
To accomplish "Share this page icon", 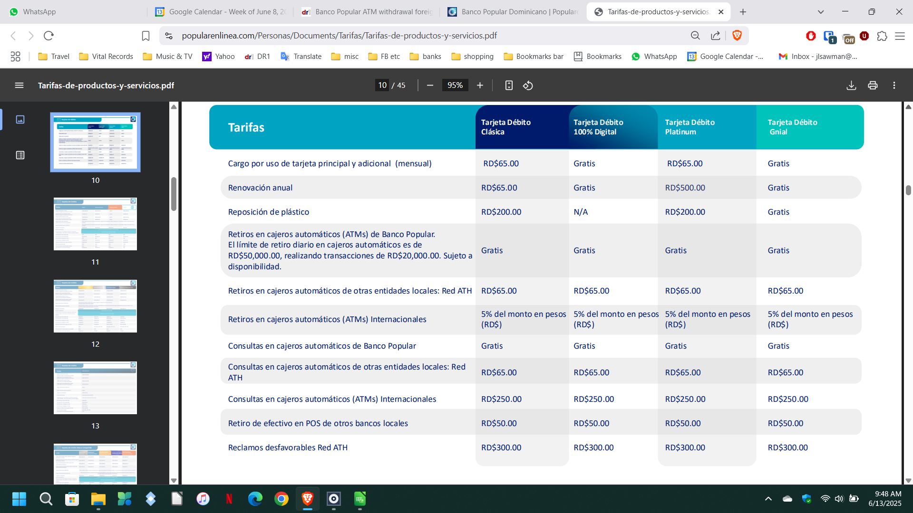I will [715, 36].
